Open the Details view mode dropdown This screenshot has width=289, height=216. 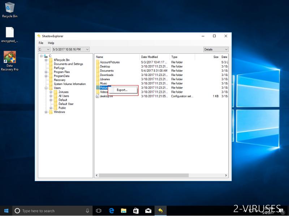point(216,49)
